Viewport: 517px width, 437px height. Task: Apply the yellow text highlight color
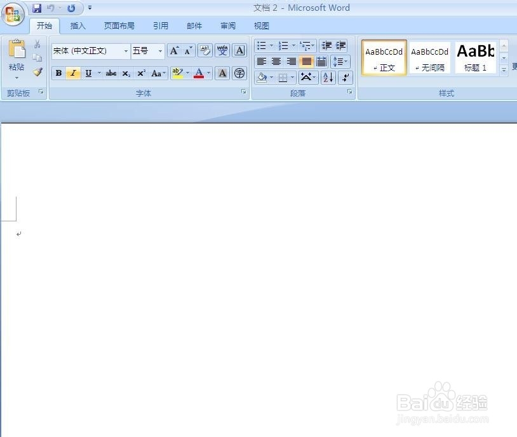click(177, 73)
